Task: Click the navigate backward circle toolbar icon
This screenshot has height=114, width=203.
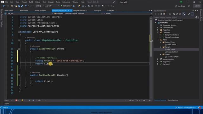Action: pos(3,6)
